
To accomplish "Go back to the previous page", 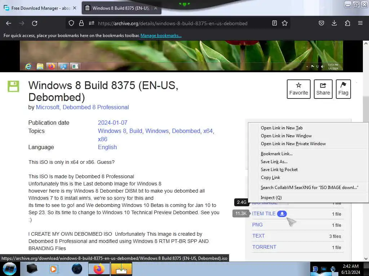I will [x=9, y=23].
